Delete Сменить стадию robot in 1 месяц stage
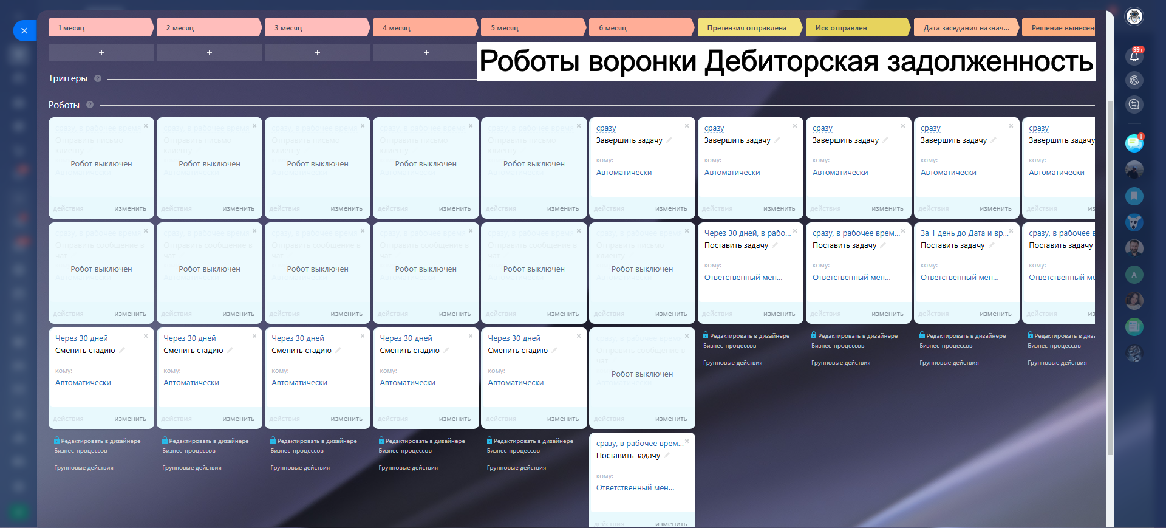The width and height of the screenshot is (1166, 528). 146,336
